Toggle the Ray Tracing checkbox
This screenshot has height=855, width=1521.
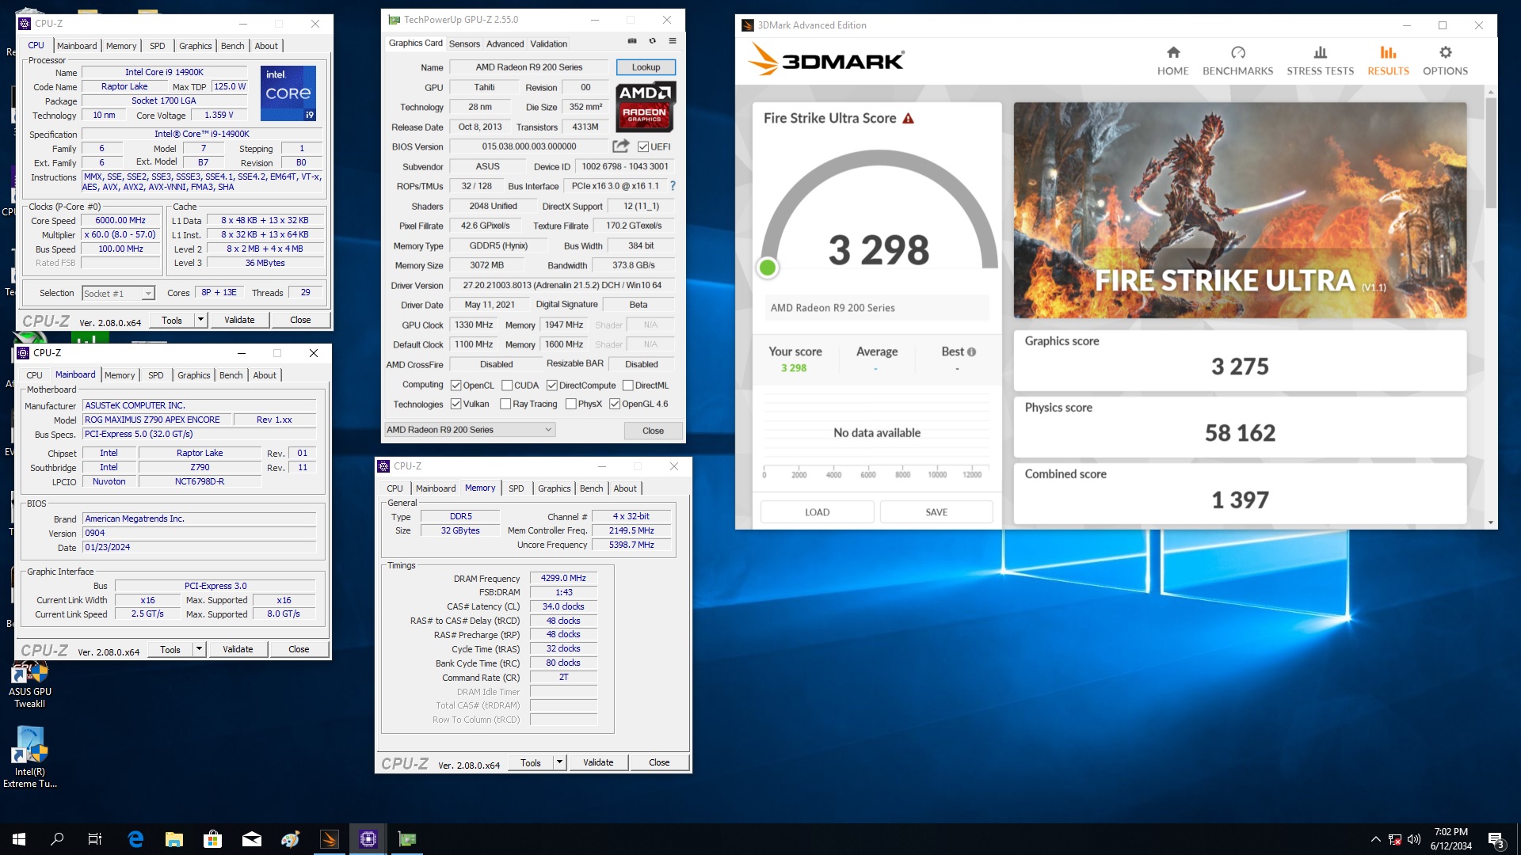point(505,404)
